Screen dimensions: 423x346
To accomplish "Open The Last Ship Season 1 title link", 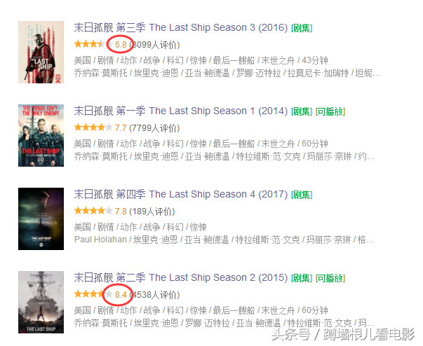I will tap(181, 111).
